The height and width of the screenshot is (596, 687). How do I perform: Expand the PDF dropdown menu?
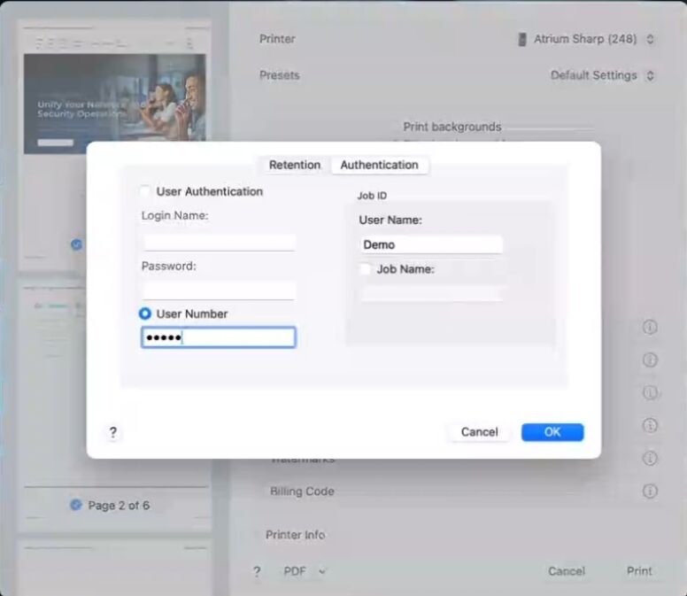pyautogui.click(x=305, y=571)
